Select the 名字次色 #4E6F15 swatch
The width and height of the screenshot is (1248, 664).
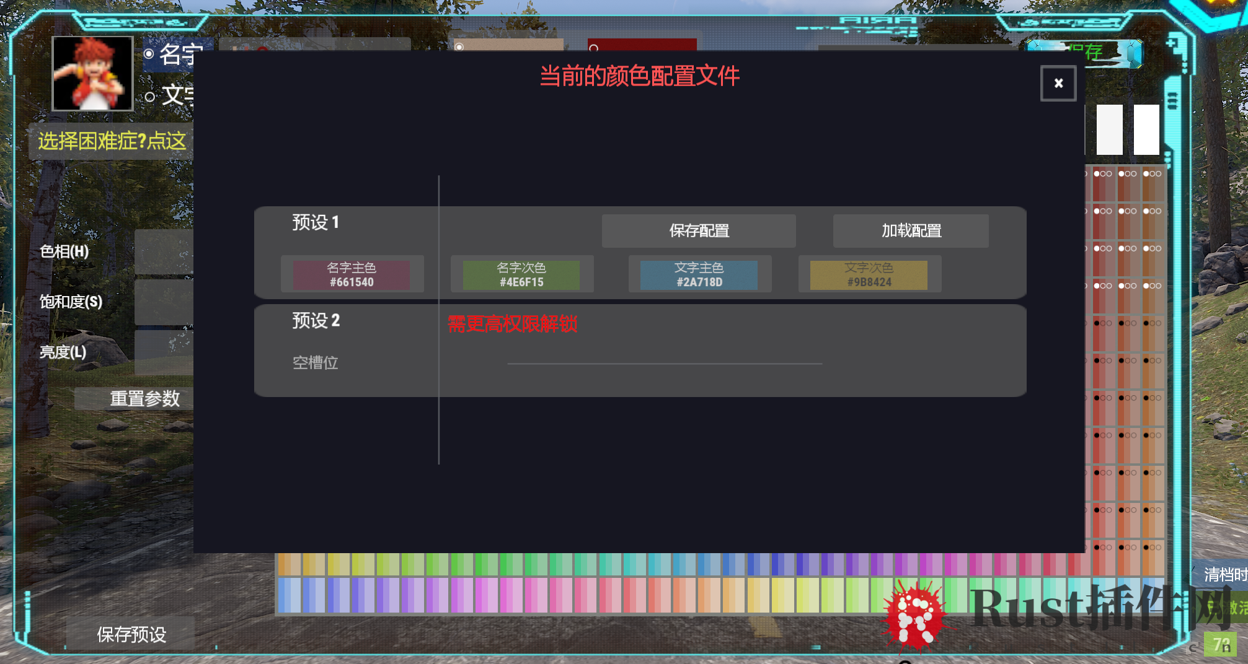(x=521, y=274)
